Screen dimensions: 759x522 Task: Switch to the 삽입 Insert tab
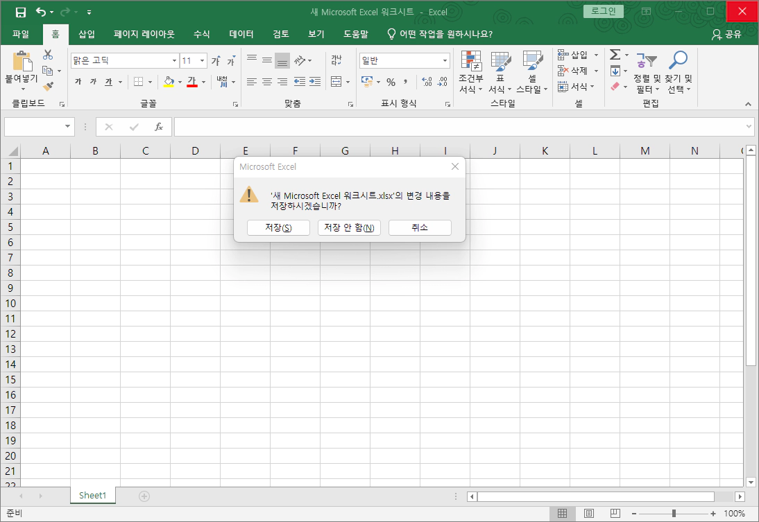pos(87,35)
